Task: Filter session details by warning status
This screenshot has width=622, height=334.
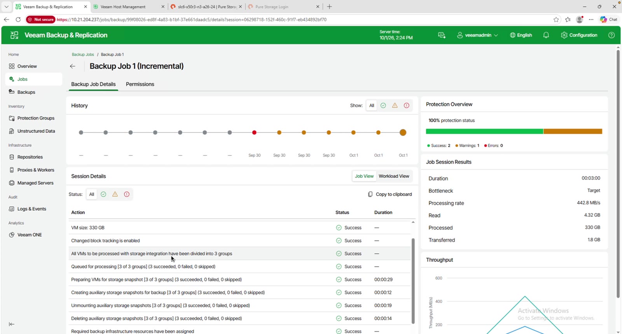Action: pyautogui.click(x=115, y=194)
